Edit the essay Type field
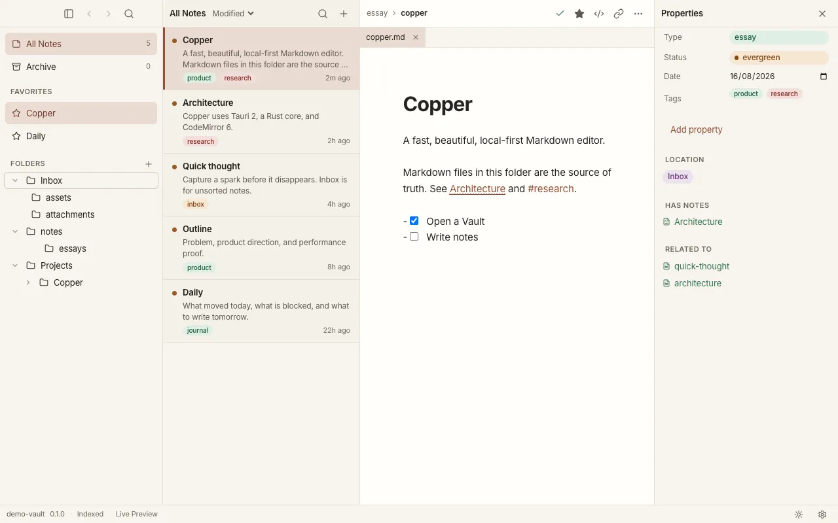838x523 pixels. tap(779, 37)
